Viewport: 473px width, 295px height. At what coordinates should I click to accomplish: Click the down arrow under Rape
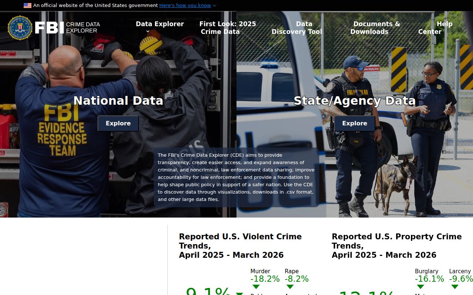[290, 287]
